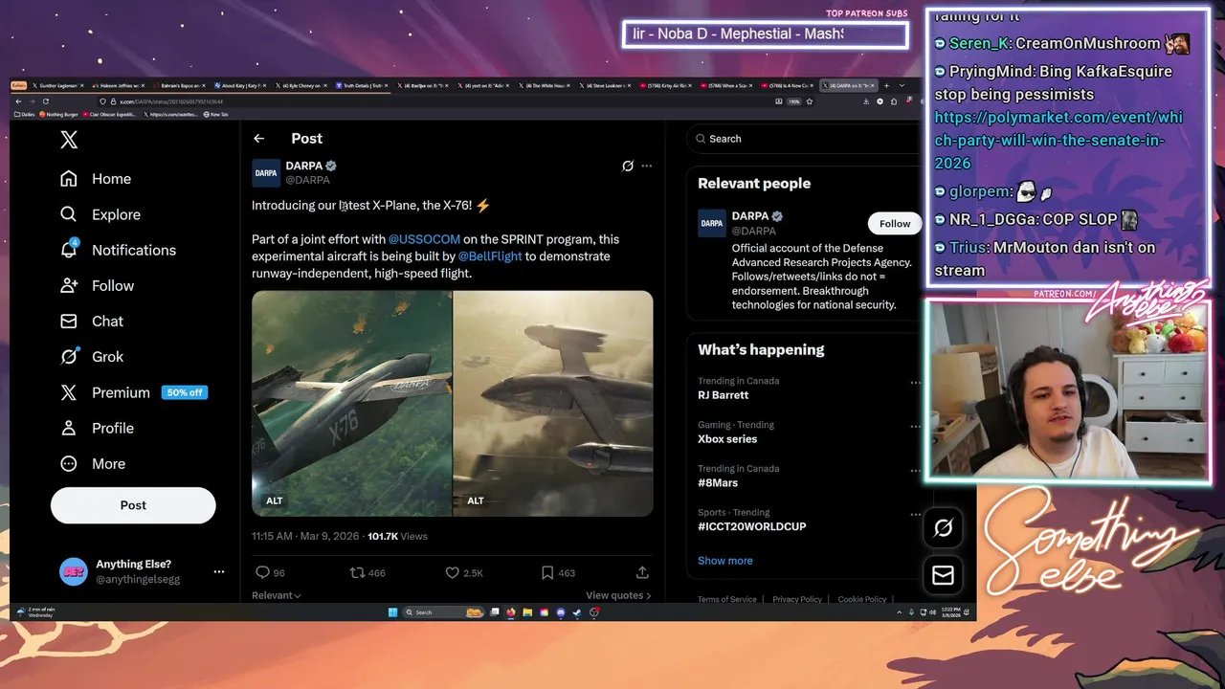
Task: Click the share icon on the post
Action: pyautogui.click(x=642, y=572)
